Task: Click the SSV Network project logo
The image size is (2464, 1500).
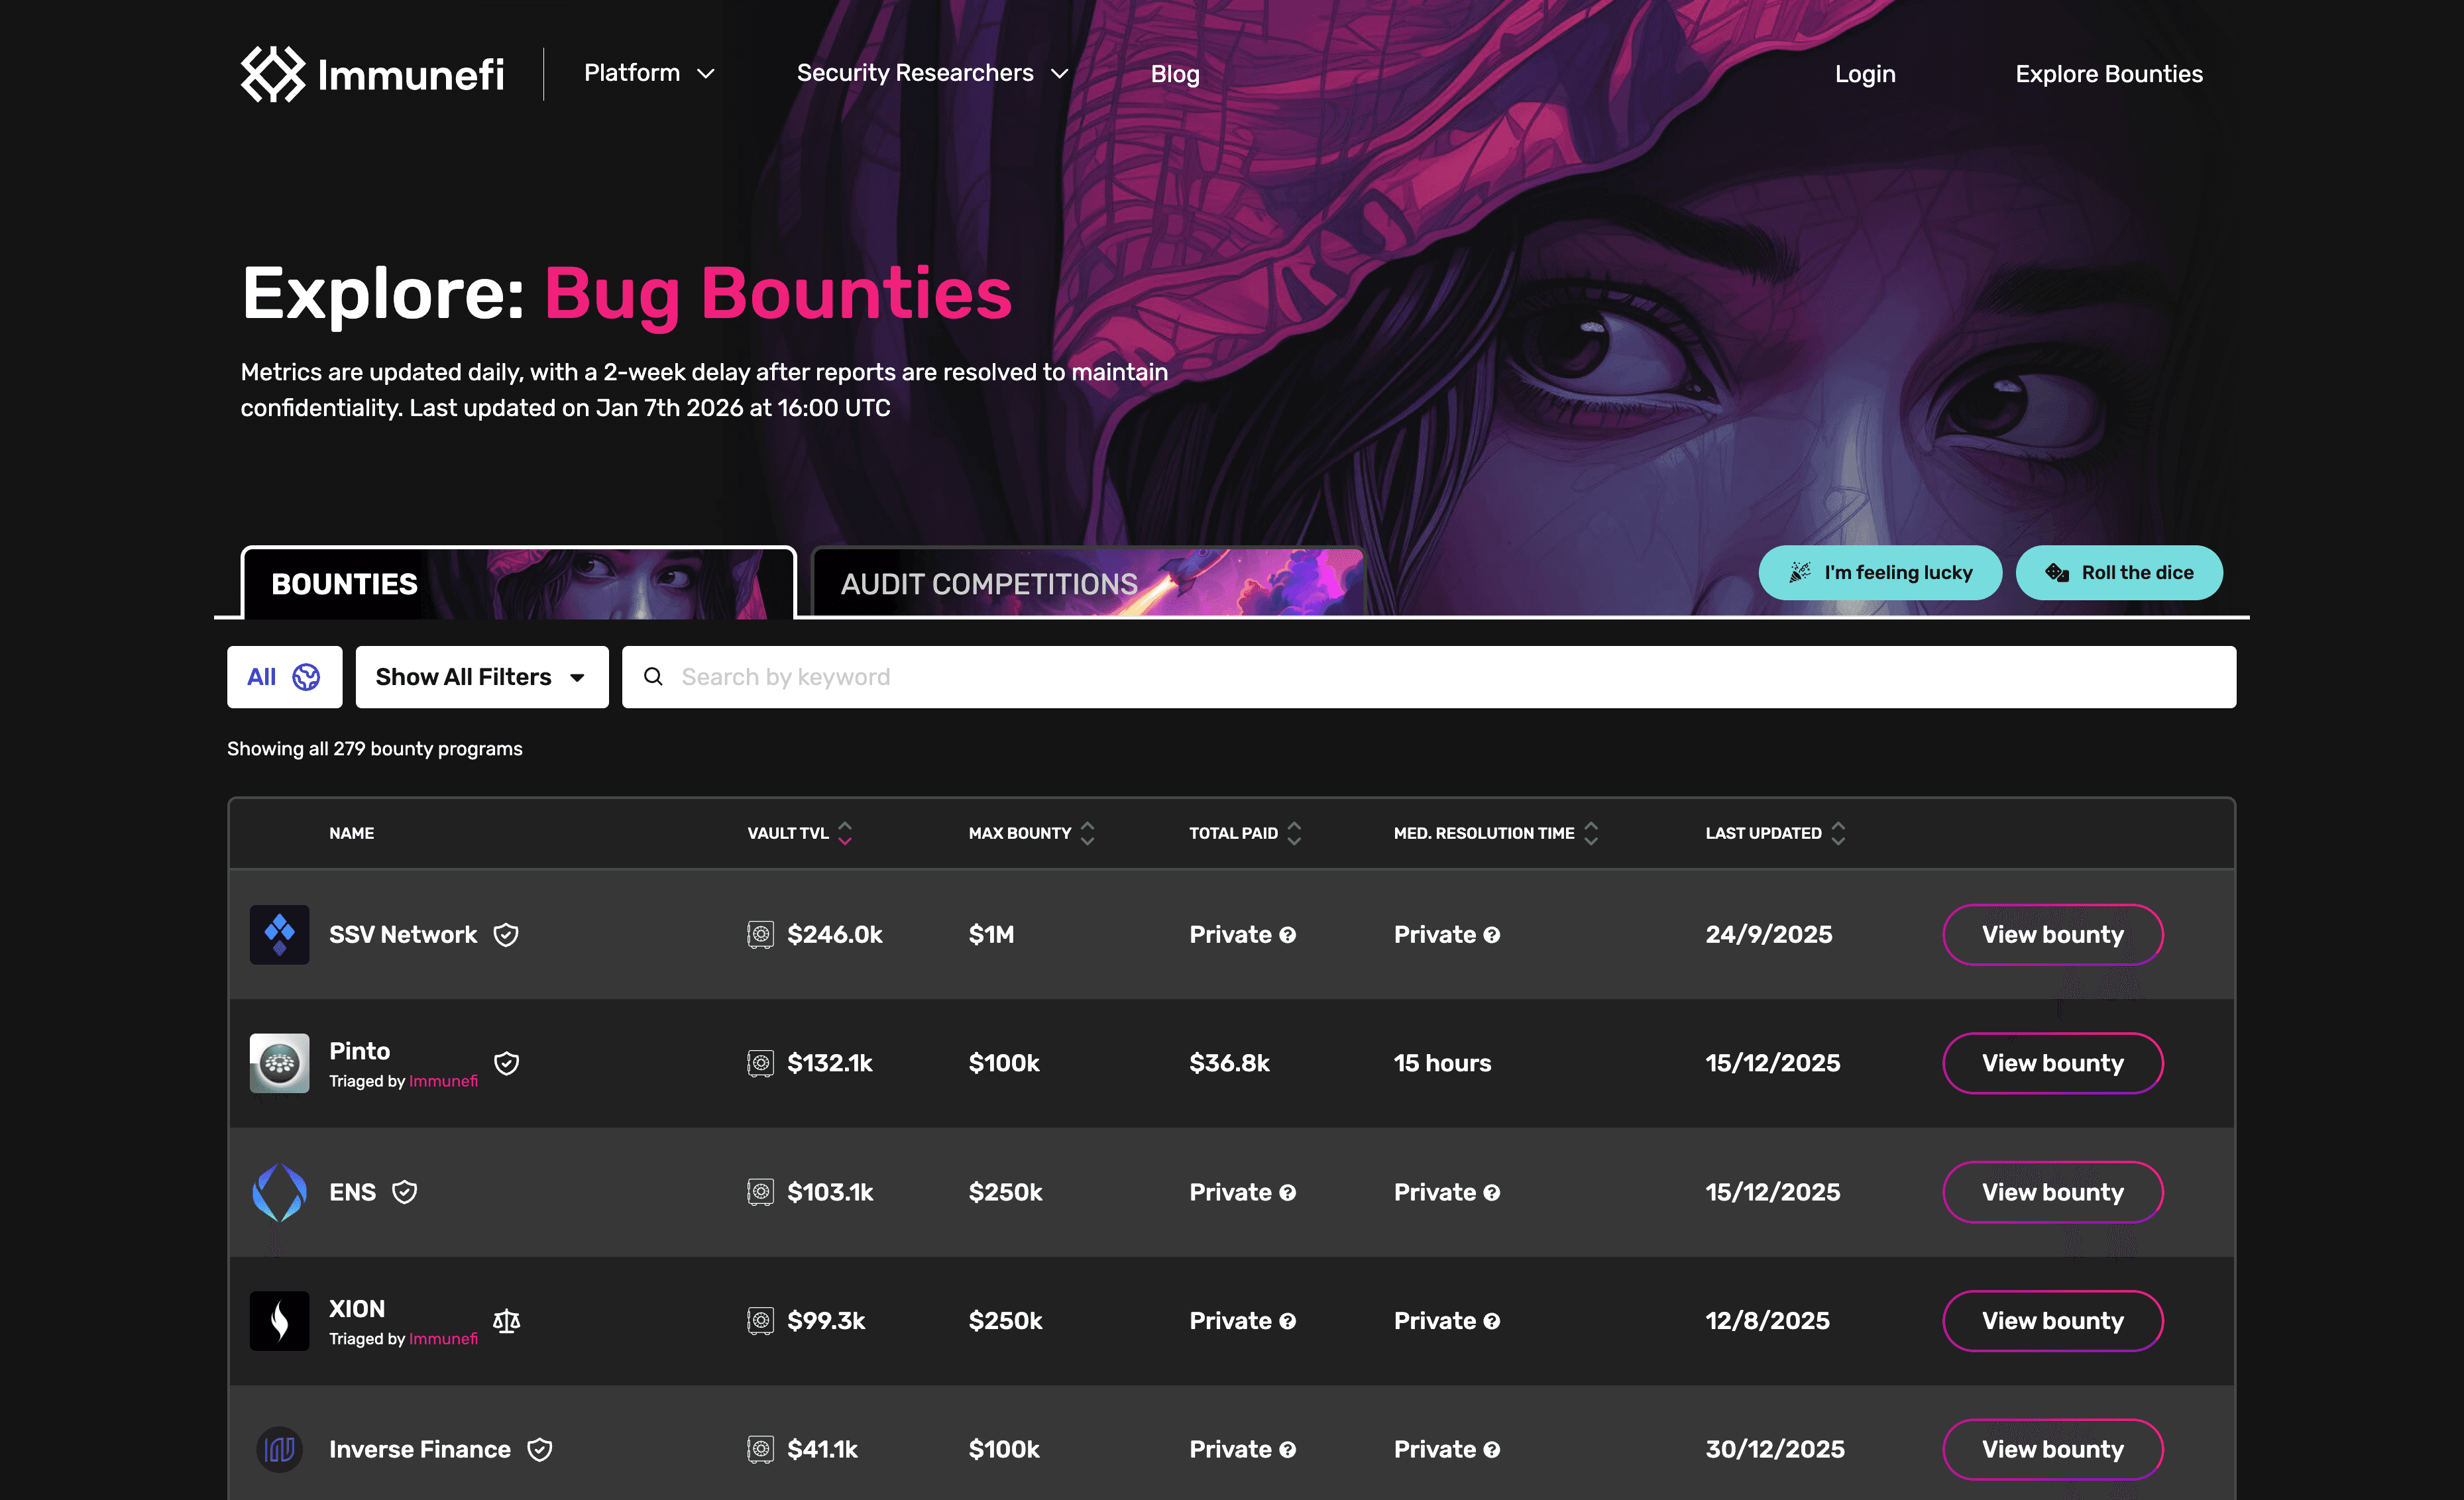Action: tap(279, 934)
